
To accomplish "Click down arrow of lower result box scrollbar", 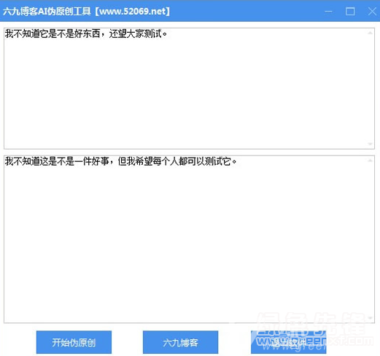I will [370, 318].
